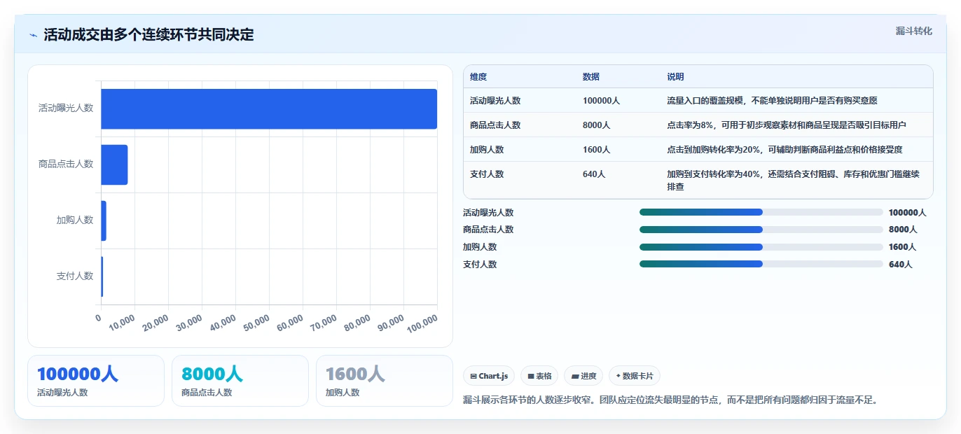Click the footer note starting with 漏斗展示各环节
The image size is (961, 434).
670,400
